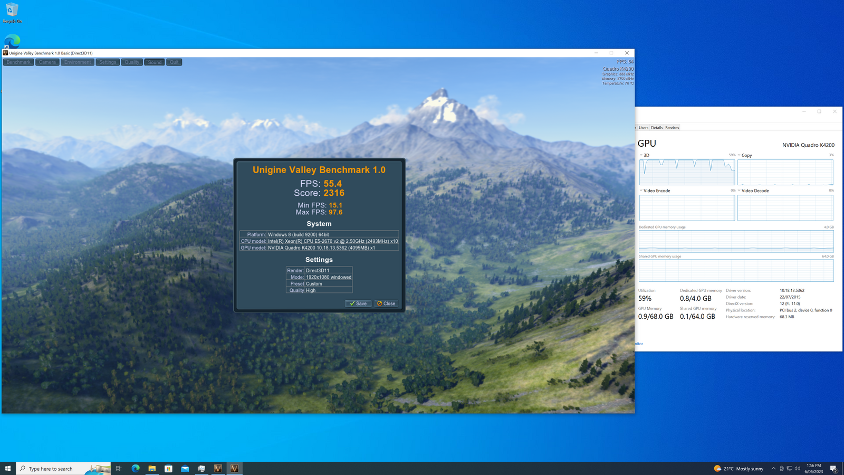Open Microsoft Store from the taskbar

point(169,469)
